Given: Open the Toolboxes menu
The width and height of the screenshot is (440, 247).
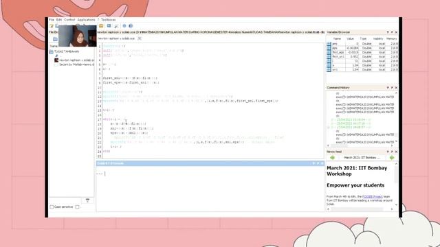Looking at the screenshot, I should [x=109, y=20].
